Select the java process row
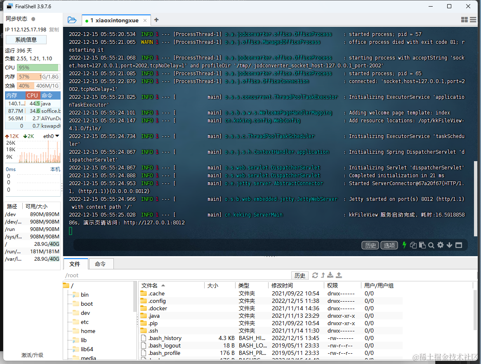The image size is (481, 364). click(33, 104)
